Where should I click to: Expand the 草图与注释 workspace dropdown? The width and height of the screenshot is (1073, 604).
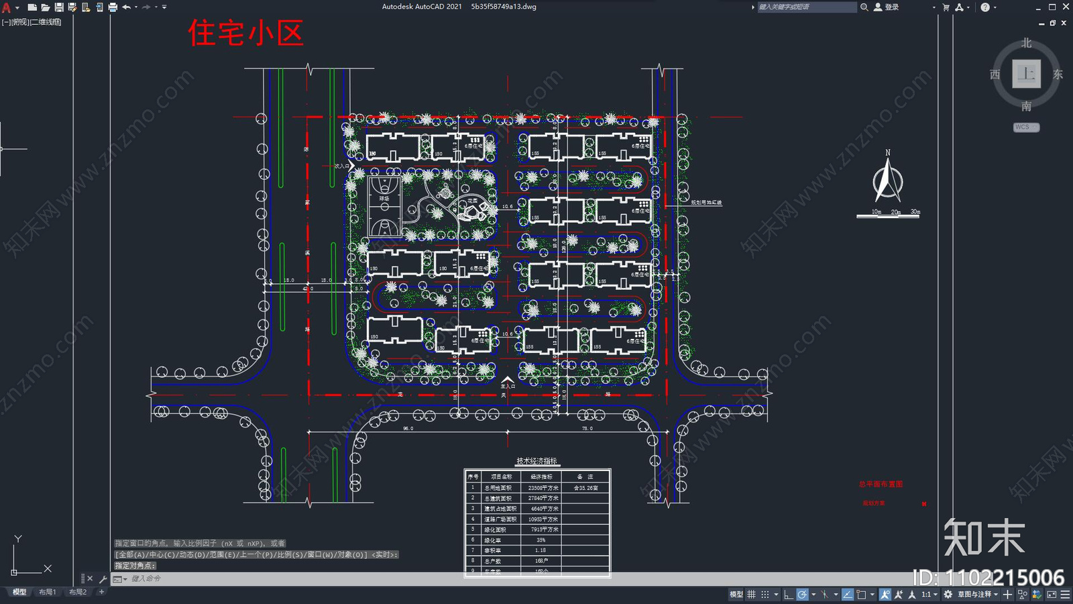[979, 595]
